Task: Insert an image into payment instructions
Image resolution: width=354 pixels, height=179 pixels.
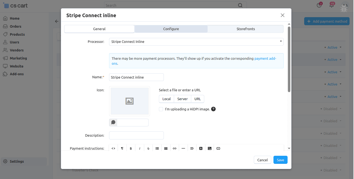Action: pyautogui.click(x=210, y=149)
